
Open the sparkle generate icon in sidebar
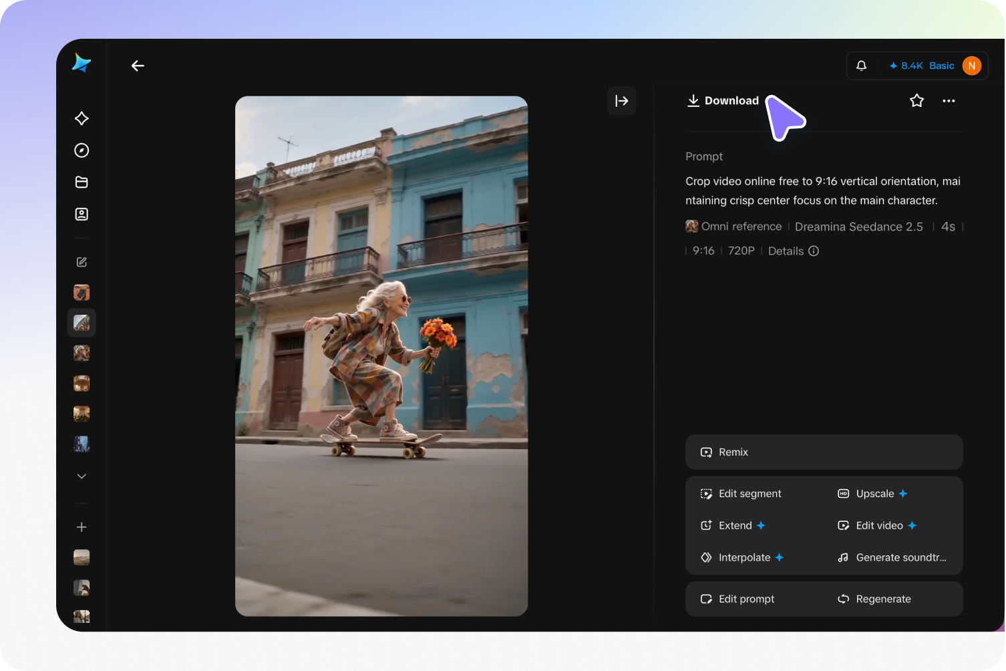81,118
